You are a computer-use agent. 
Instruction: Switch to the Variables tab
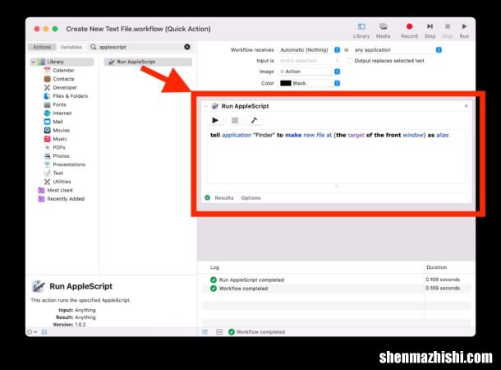point(71,47)
